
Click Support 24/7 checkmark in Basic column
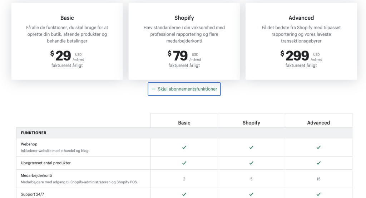[184, 194]
